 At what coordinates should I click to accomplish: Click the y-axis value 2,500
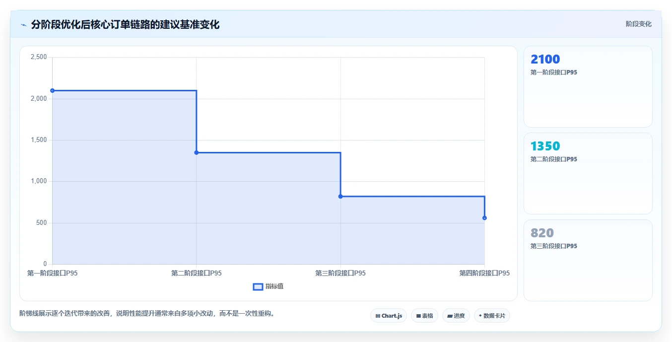coord(39,57)
